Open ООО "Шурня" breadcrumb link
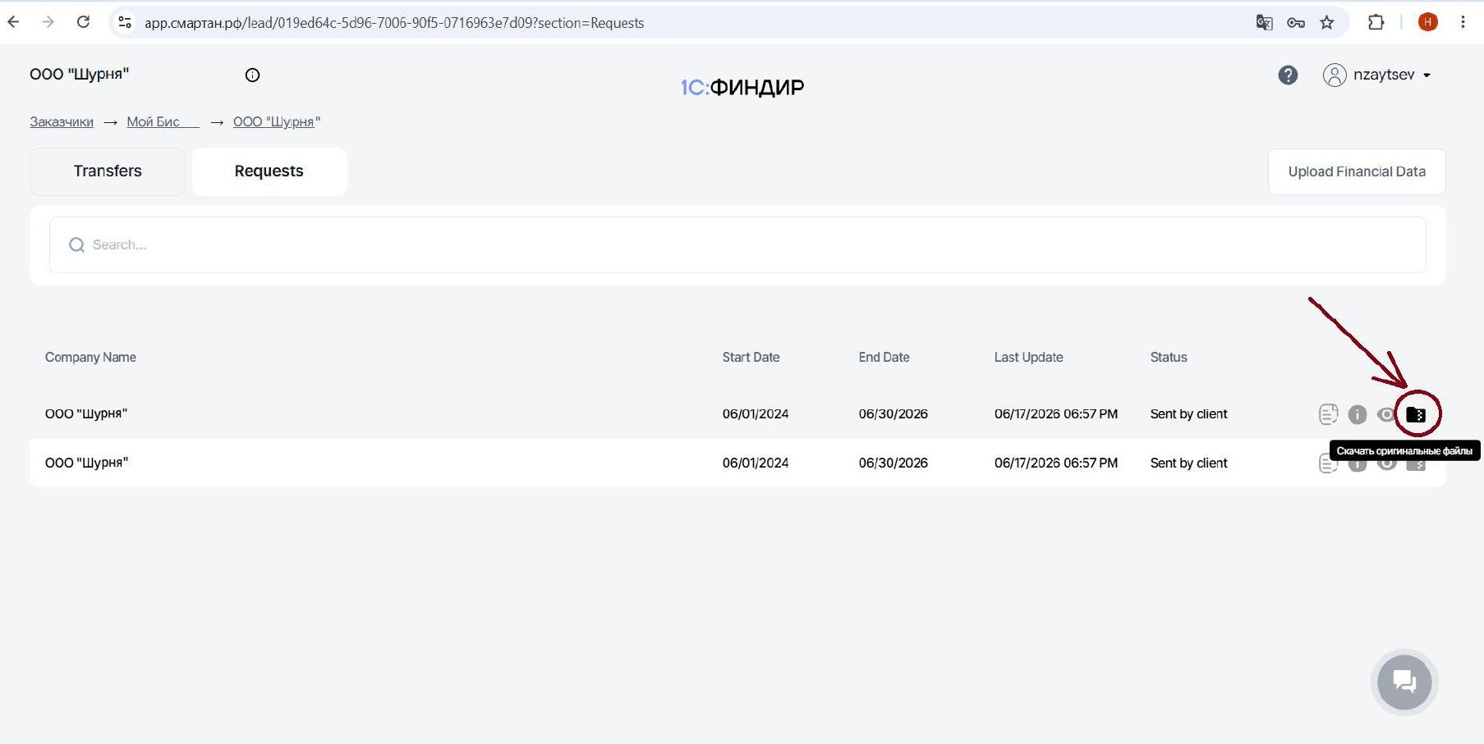This screenshot has height=744, width=1484. [277, 121]
